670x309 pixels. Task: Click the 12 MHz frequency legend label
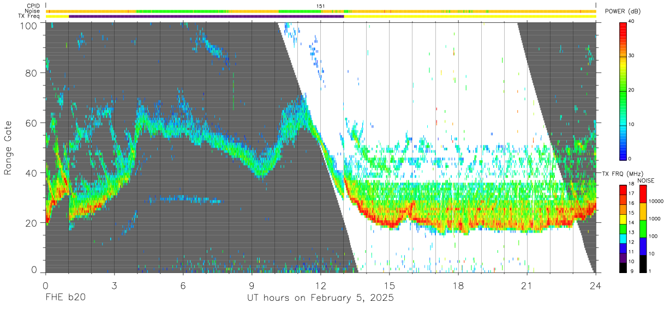(632, 242)
